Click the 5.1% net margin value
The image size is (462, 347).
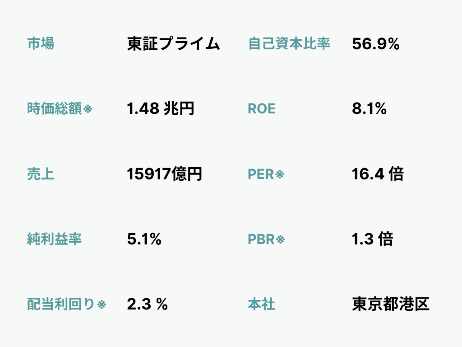144,239
